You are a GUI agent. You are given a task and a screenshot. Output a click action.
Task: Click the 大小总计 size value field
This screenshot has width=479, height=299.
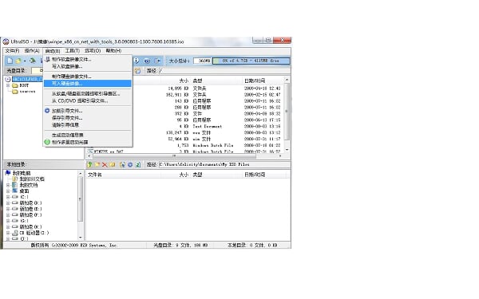(x=203, y=61)
